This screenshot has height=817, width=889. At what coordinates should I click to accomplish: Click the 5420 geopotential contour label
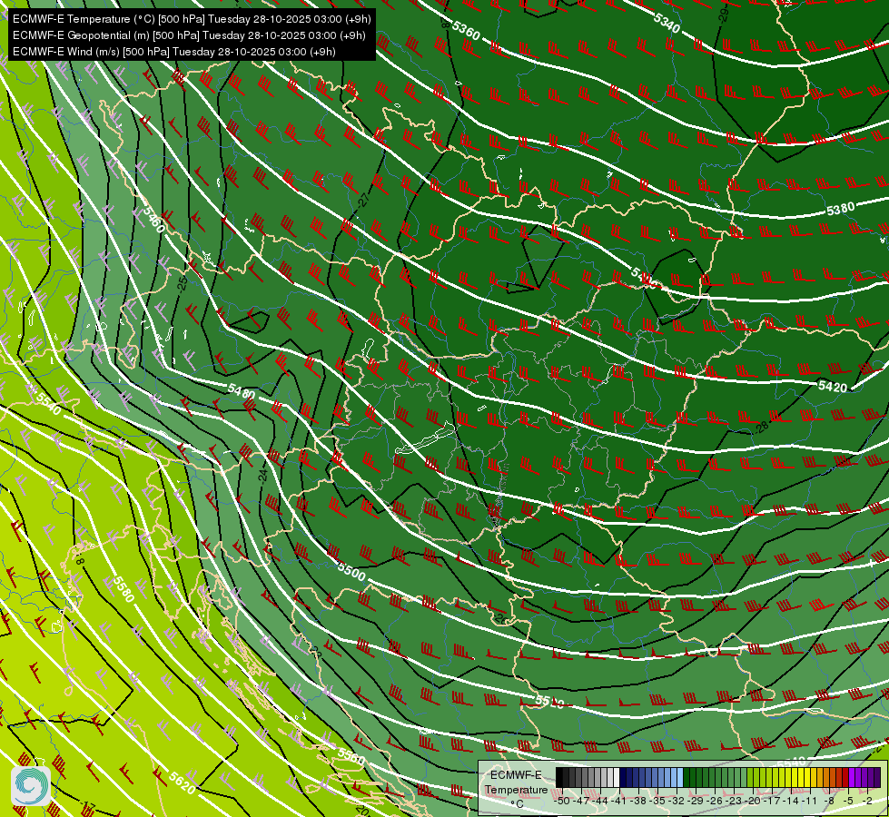(833, 387)
